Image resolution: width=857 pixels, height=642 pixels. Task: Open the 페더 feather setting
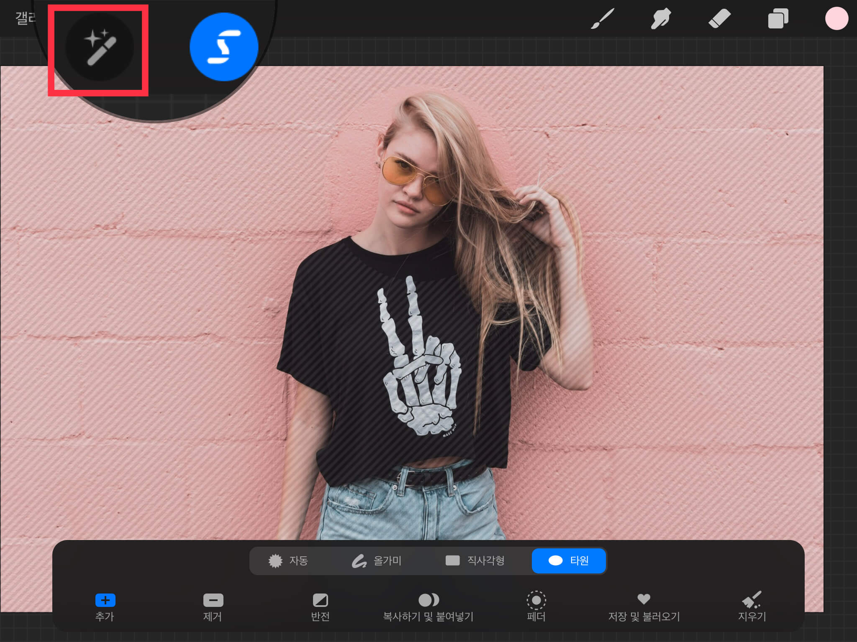(536, 606)
